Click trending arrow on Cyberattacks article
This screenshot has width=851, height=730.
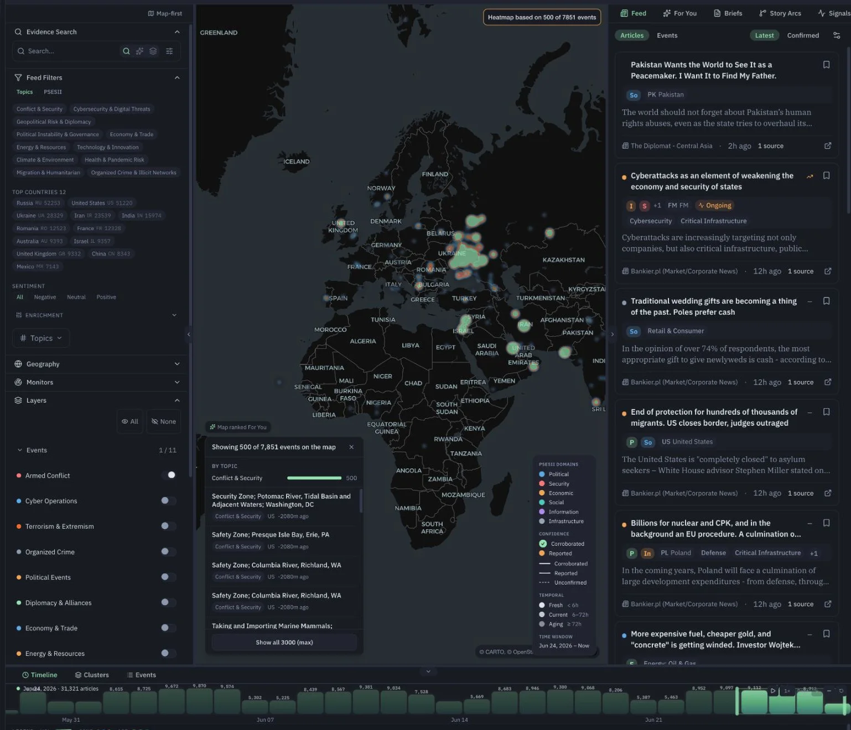(810, 176)
